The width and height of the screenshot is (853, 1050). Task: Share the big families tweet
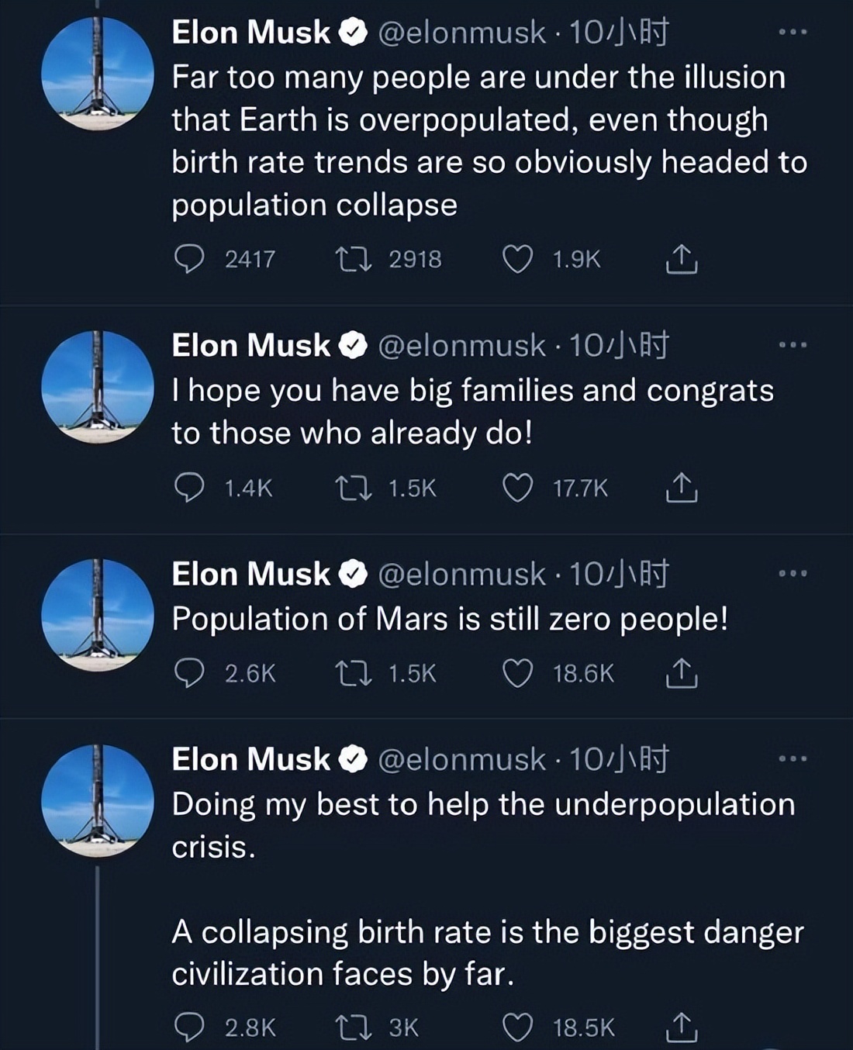[682, 488]
